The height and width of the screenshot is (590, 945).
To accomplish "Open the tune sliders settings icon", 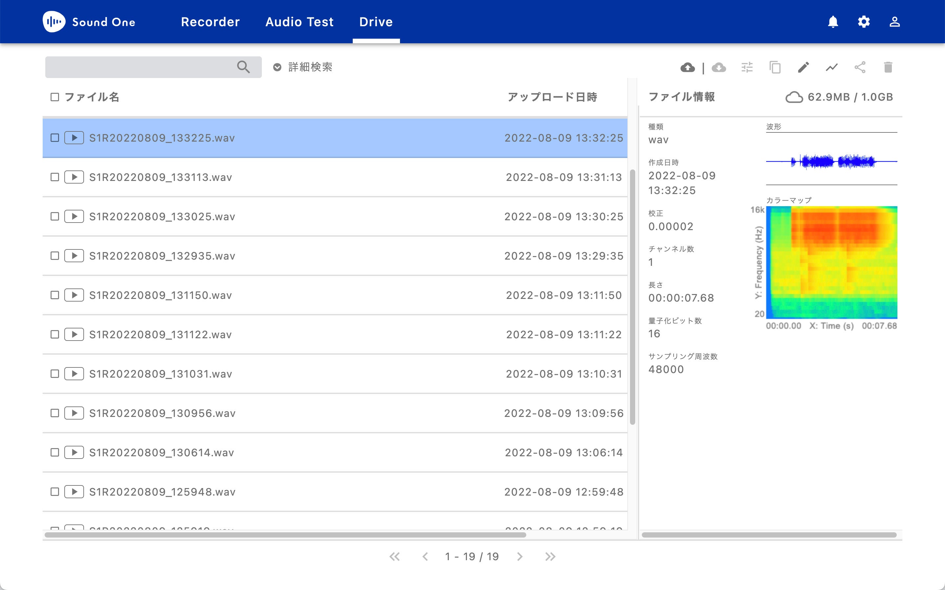I will point(746,68).
